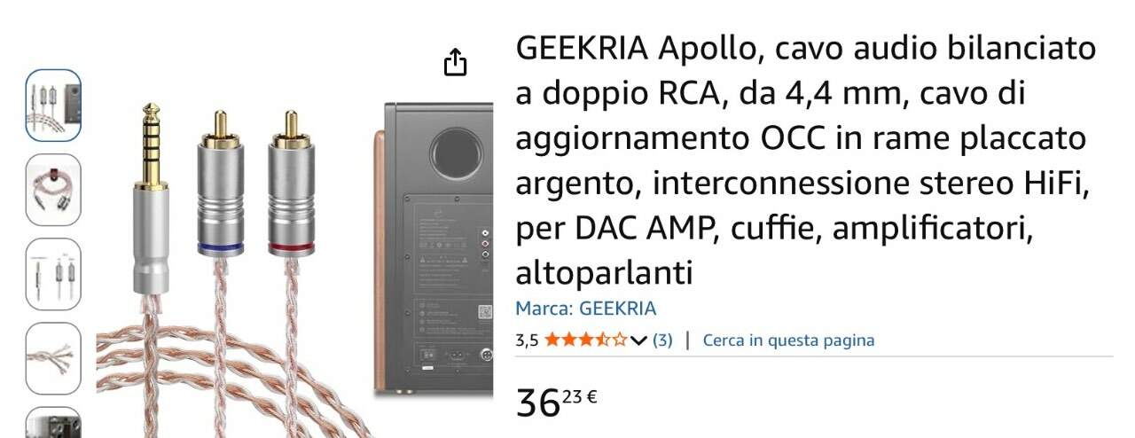Click the 36,23 € price
Screen dimensions: 1135x438
tap(556, 403)
